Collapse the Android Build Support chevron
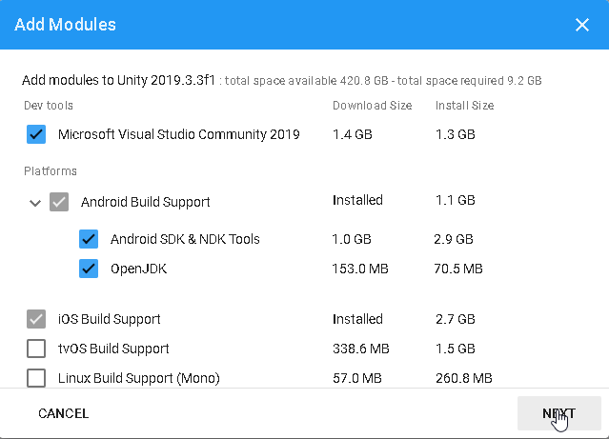The height and width of the screenshot is (439, 609). 35,203
